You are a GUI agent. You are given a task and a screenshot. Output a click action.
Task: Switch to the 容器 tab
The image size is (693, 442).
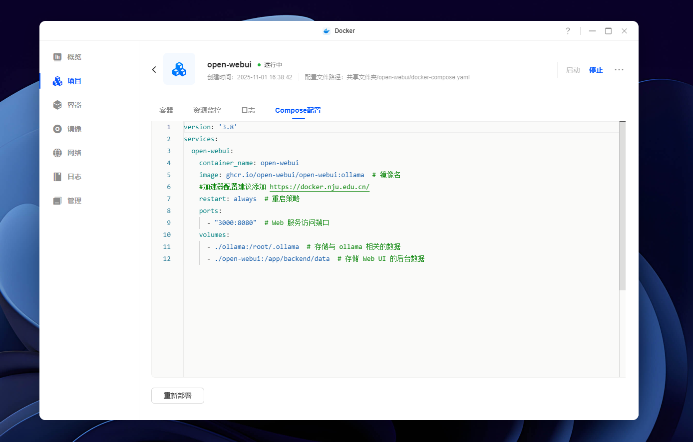[x=166, y=110]
